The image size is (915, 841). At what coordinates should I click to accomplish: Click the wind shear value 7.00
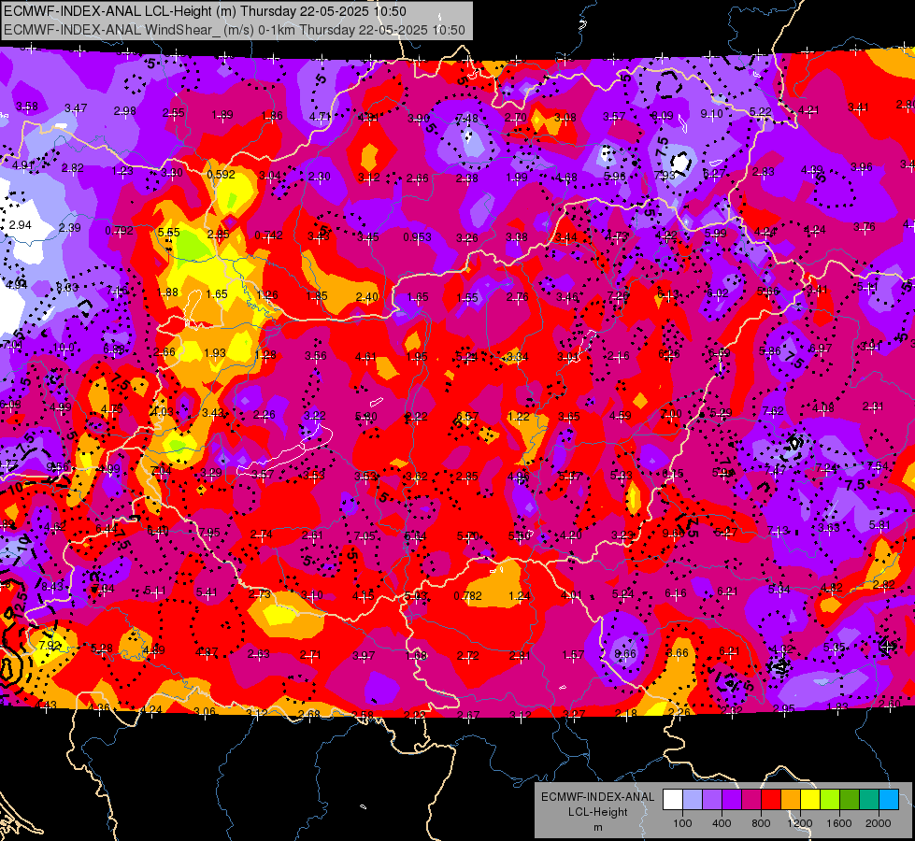coord(670,414)
